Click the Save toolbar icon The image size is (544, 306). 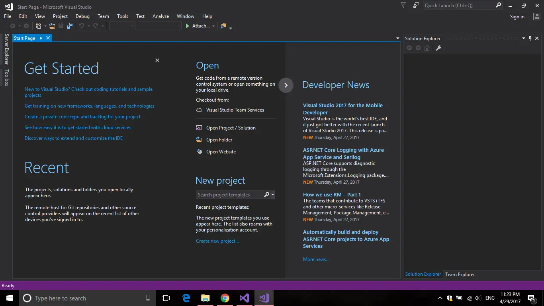(x=61, y=26)
